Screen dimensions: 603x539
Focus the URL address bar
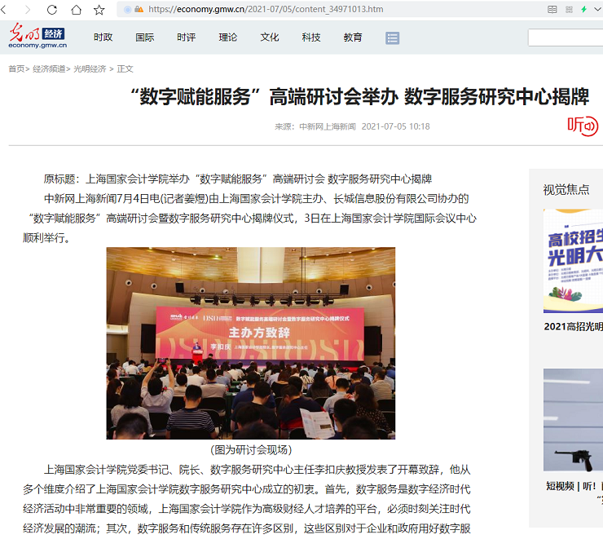326,10
